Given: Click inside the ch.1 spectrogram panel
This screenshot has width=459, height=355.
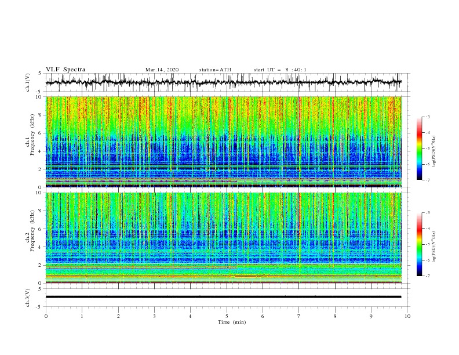Looking at the screenshot, I should pos(223,142).
